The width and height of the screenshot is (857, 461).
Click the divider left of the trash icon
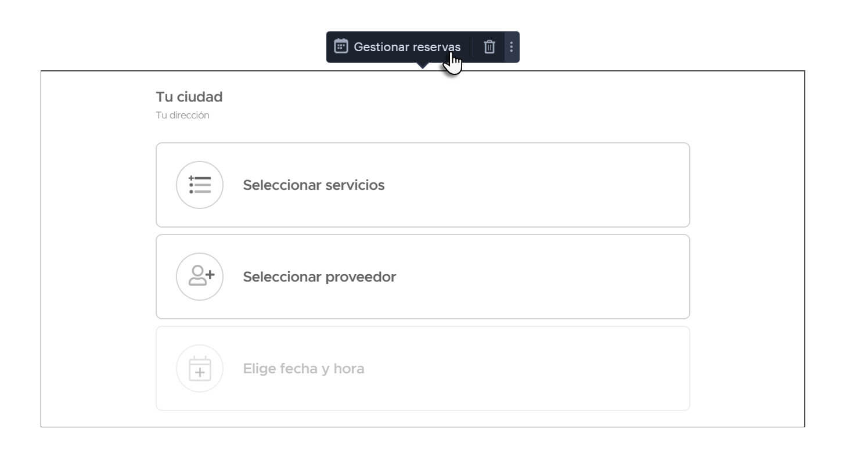473,46
